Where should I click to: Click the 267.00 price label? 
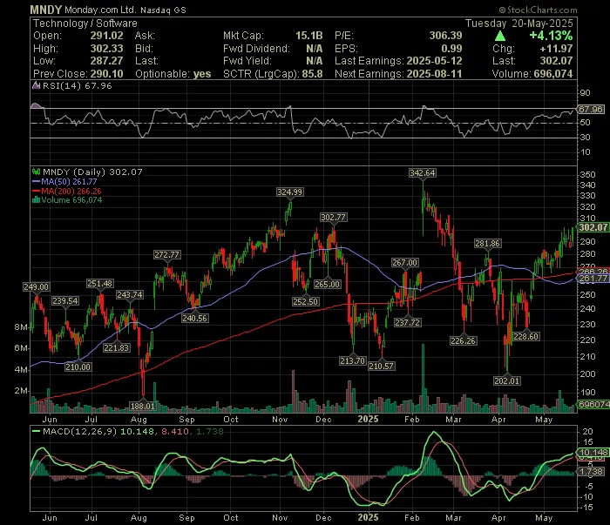pos(404,263)
